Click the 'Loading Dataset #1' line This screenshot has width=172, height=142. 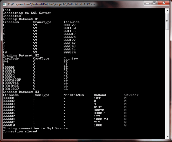[21, 19]
